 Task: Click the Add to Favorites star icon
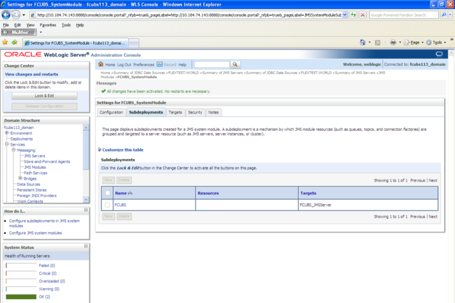(x=15, y=42)
